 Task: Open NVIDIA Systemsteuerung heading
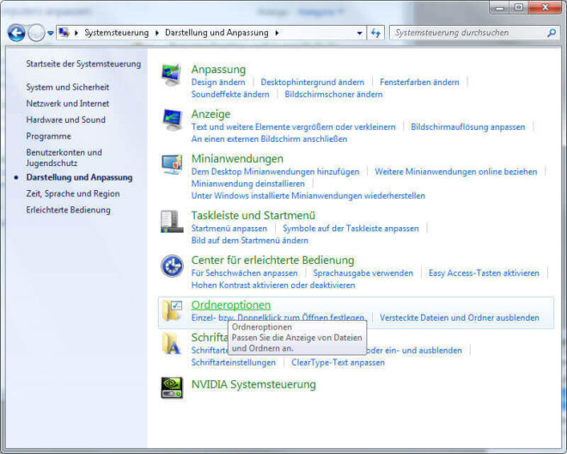pos(253,384)
